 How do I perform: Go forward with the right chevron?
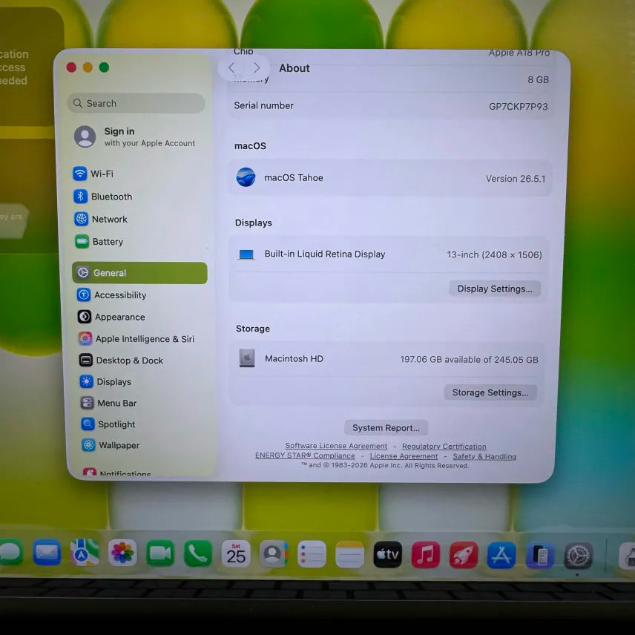click(x=257, y=68)
